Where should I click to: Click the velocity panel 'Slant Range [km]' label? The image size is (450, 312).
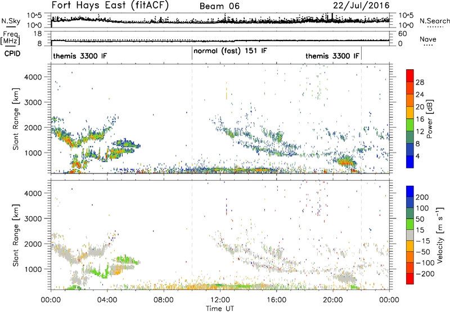coord(16,235)
